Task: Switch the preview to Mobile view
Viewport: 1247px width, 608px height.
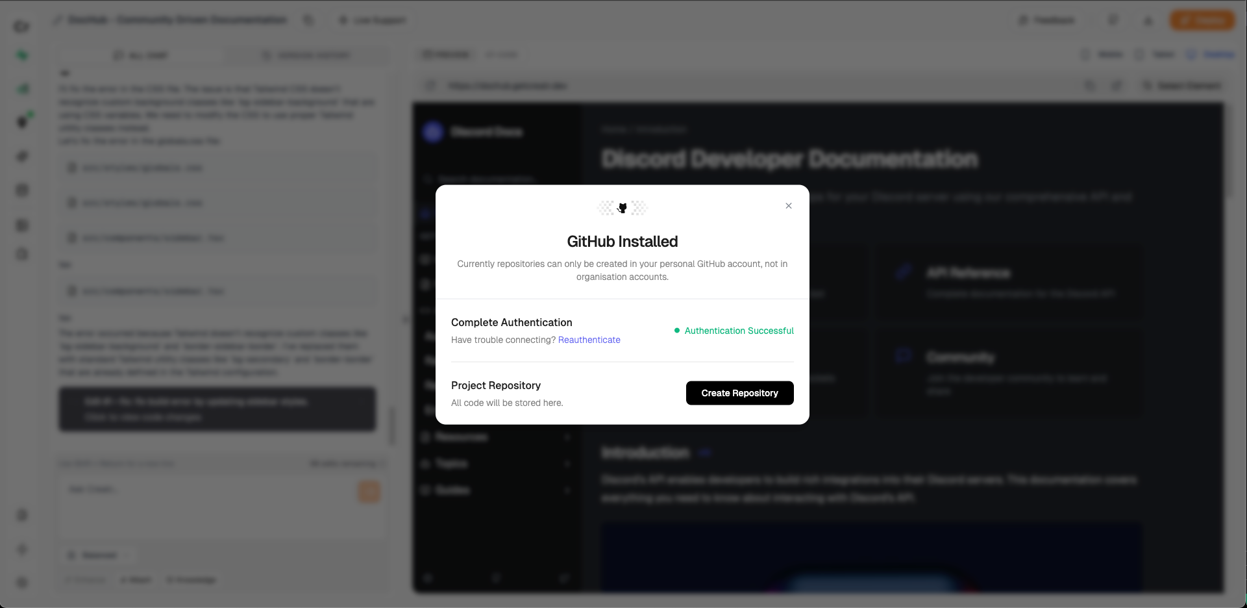Action: tap(1101, 55)
